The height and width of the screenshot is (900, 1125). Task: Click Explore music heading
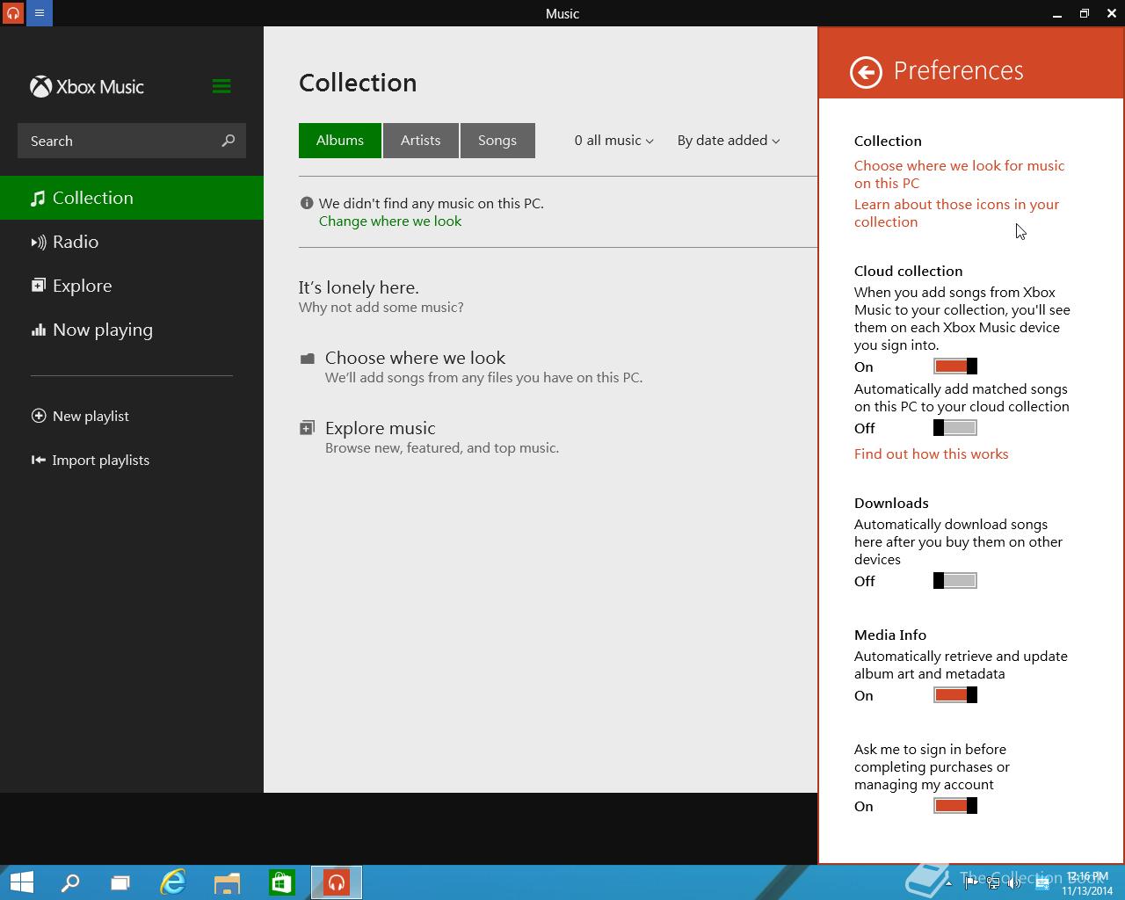381,428
